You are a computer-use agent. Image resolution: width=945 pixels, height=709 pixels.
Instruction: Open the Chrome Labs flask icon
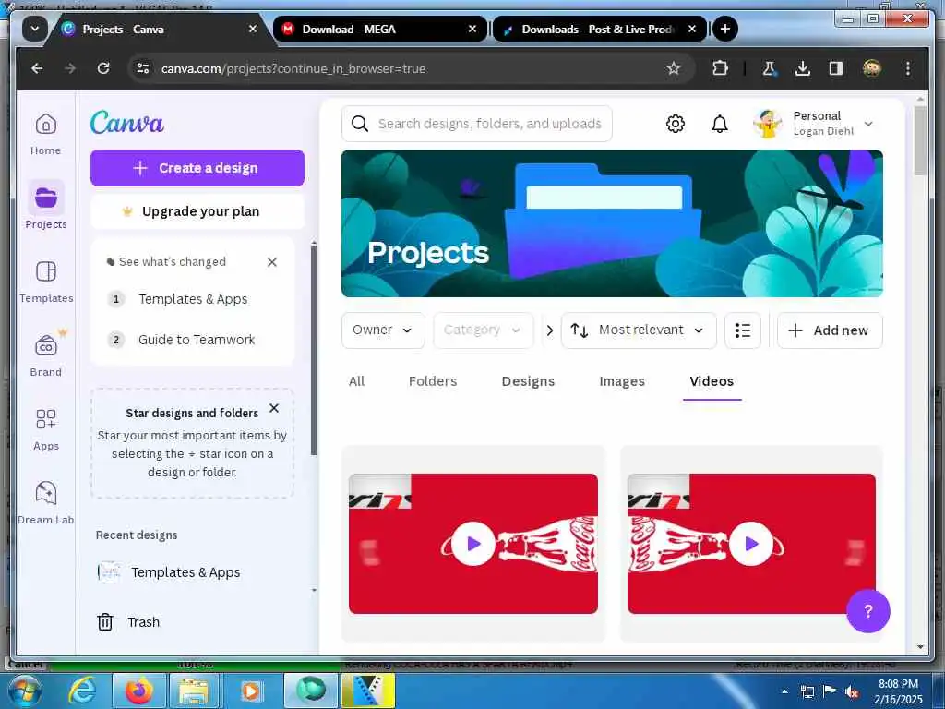tap(769, 68)
